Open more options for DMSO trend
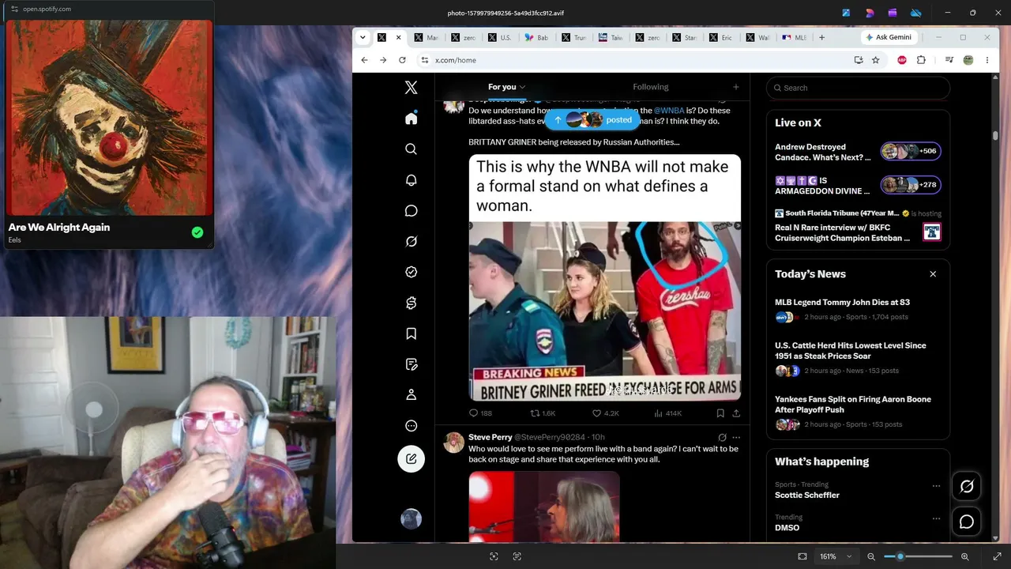This screenshot has width=1011, height=569. (x=936, y=518)
